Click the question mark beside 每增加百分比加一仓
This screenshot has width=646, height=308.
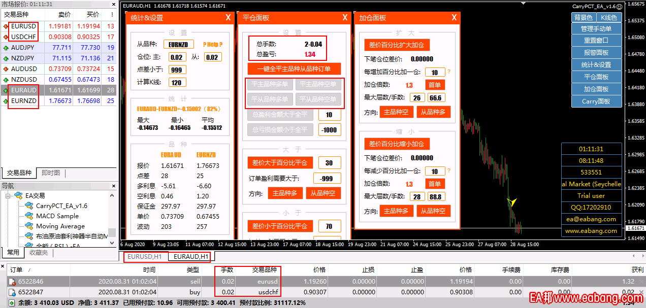click(448, 72)
